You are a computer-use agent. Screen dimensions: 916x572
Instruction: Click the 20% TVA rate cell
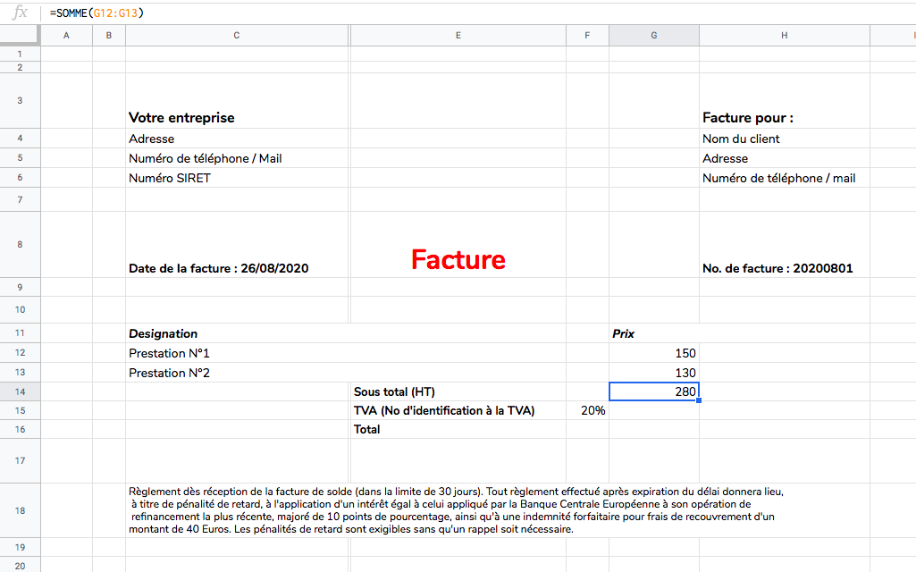(587, 410)
